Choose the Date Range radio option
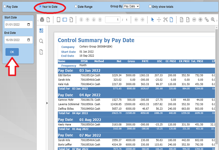 tap(76, 6)
